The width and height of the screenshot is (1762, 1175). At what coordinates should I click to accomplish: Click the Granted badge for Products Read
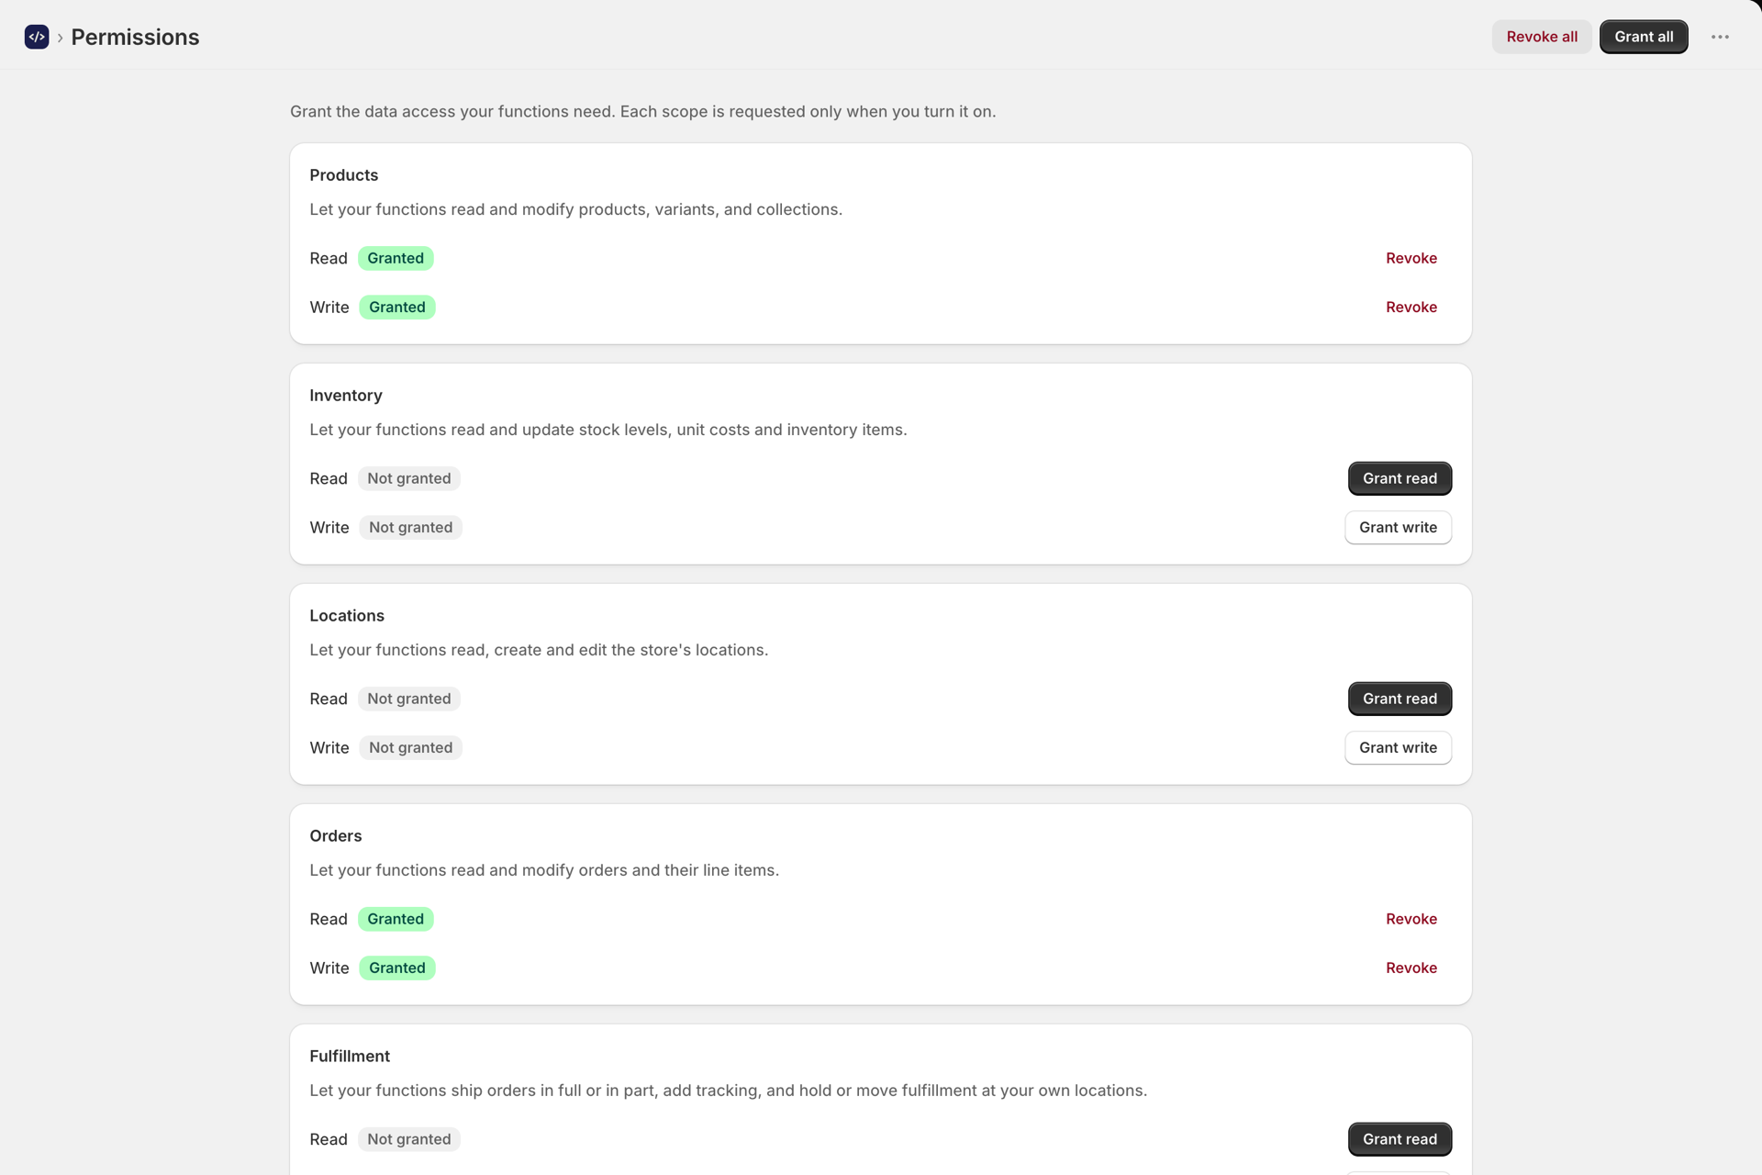(x=396, y=258)
